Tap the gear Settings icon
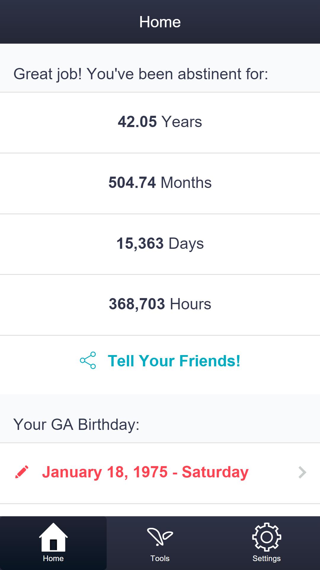Screen dimensions: 320x570 pyautogui.click(x=267, y=537)
